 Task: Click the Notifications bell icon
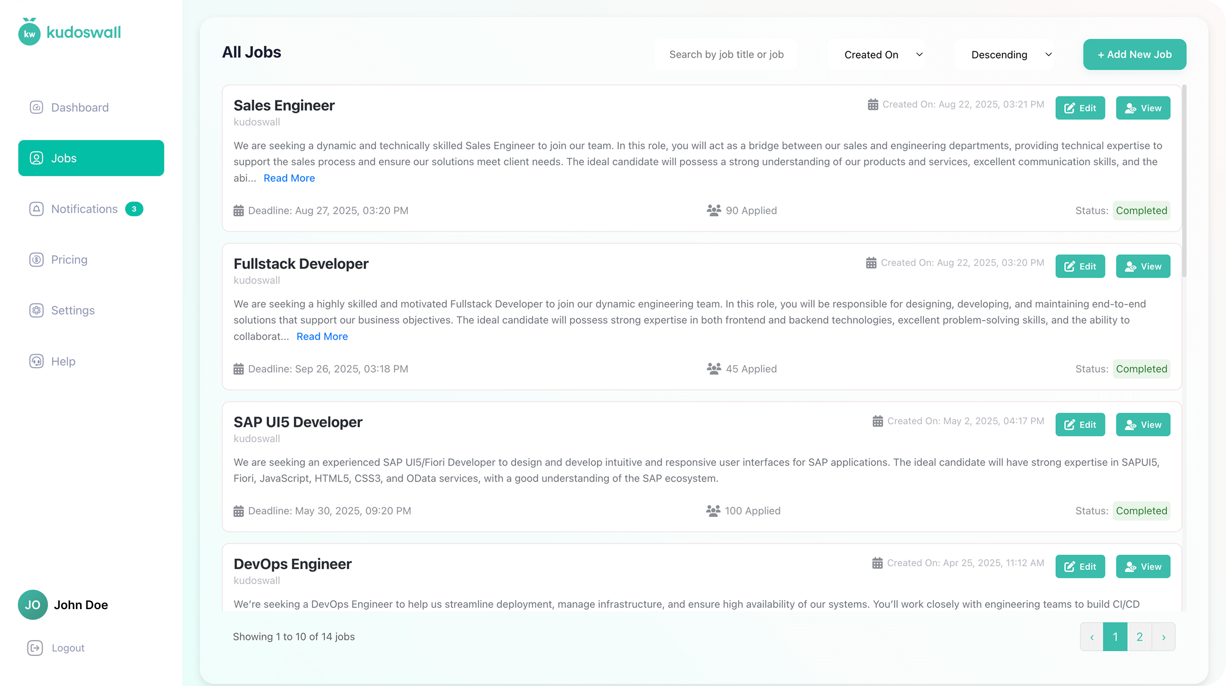36,209
